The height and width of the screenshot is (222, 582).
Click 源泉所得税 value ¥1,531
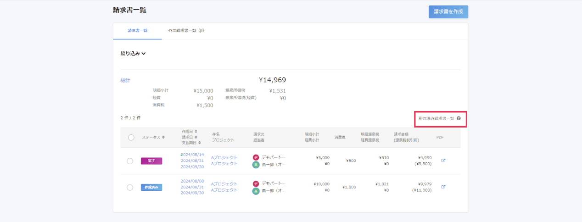pos(278,91)
